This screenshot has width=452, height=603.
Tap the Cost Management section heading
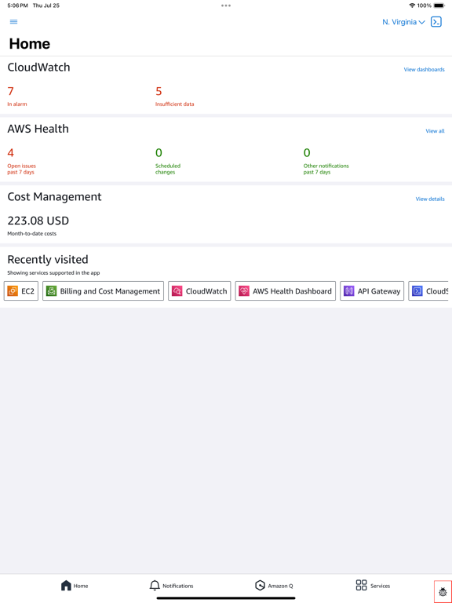(x=55, y=197)
